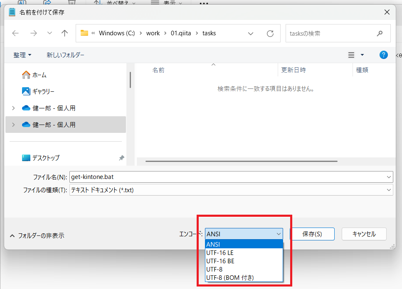Open Help via the blue question mark icon
Viewport: 402px width, 289px height.
point(383,54)
